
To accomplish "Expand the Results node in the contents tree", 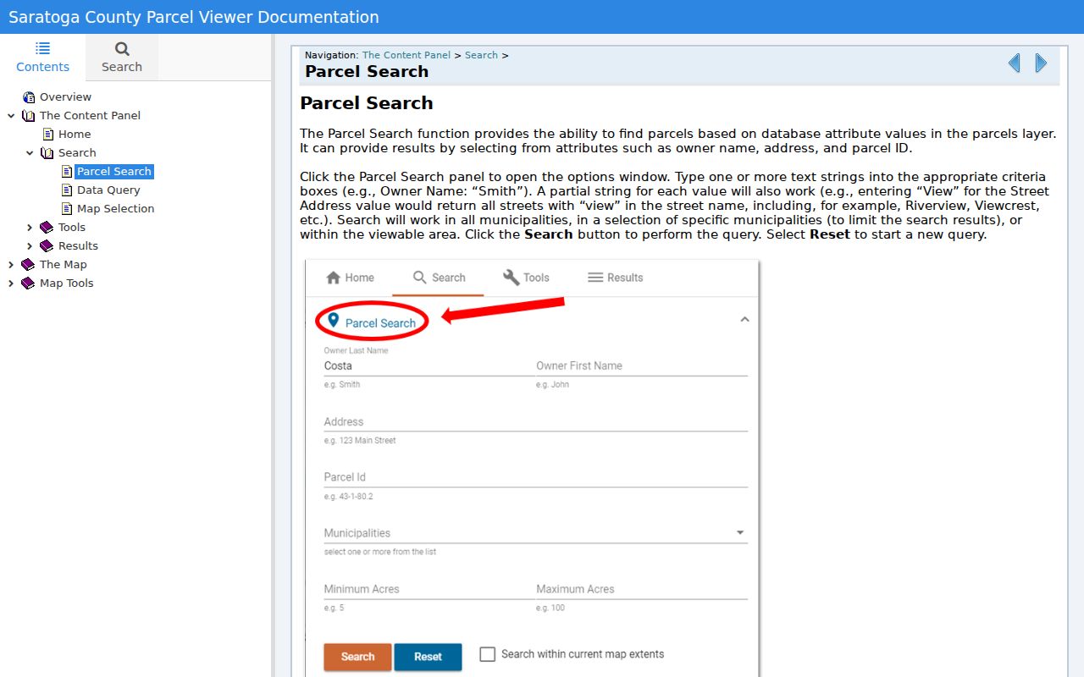I will pyautogui.click(x=30, y=246).
